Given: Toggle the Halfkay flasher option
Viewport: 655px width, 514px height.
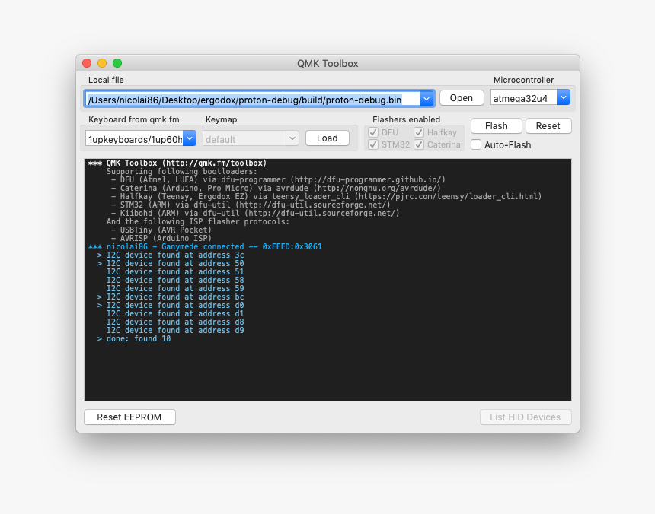Looking at the screenshot, I should coord(418,132).
